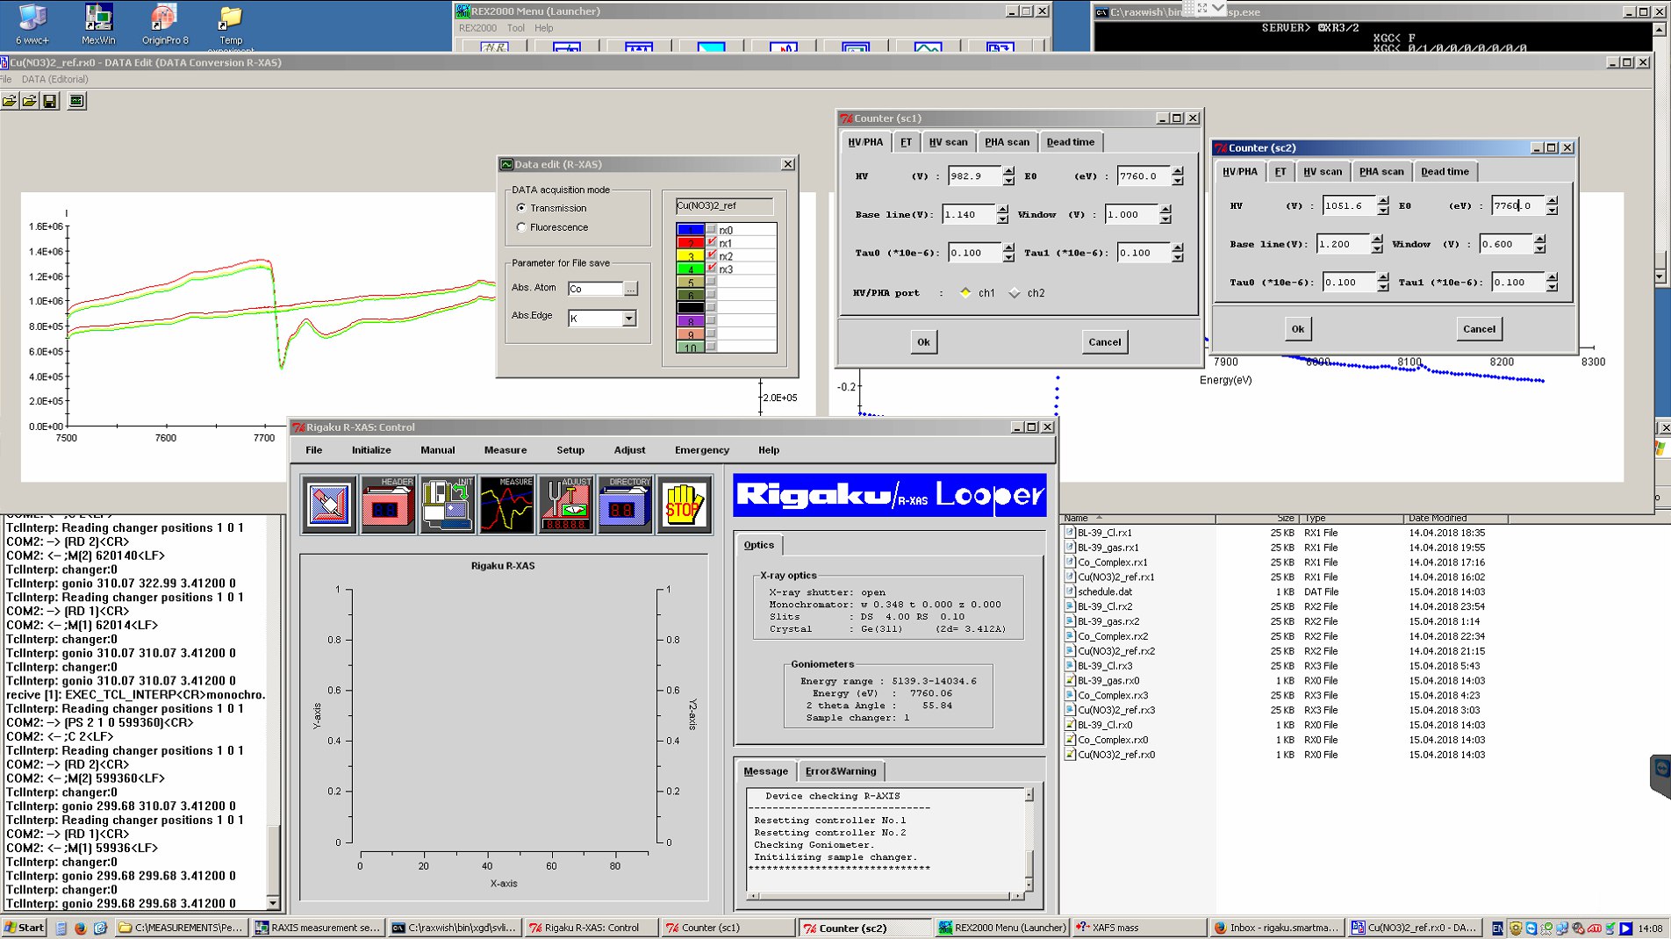This screenshot has height=939, width=1671.
Task: Open the Cu(NO3)2_ref.rx1 file icon in list
Action: click(1070, 577)
